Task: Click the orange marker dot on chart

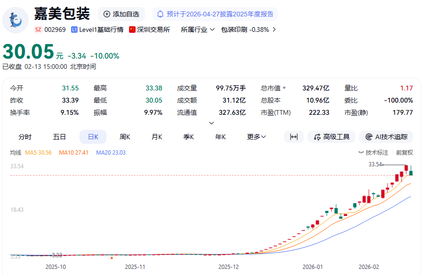Action: point(112,258)
